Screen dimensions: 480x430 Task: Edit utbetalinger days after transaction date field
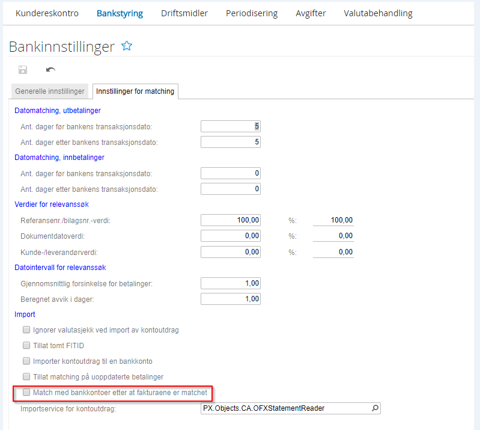point(231,142)
